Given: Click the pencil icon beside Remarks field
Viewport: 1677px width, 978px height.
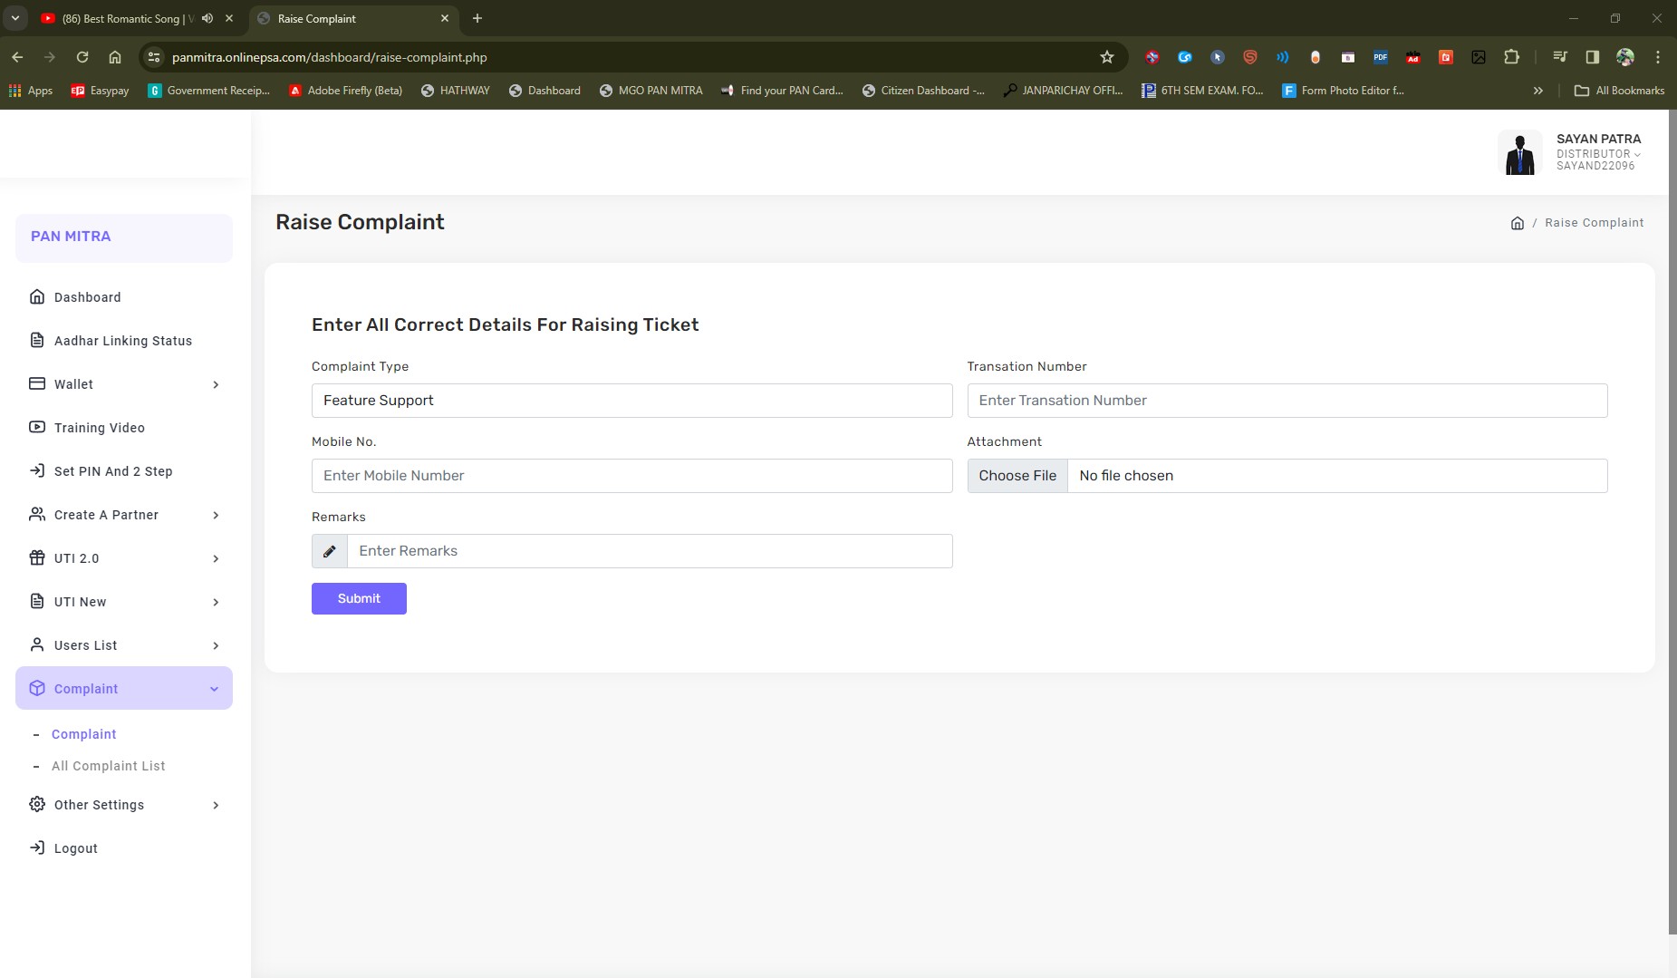Looking at the screenshot, I should point(330,551).
